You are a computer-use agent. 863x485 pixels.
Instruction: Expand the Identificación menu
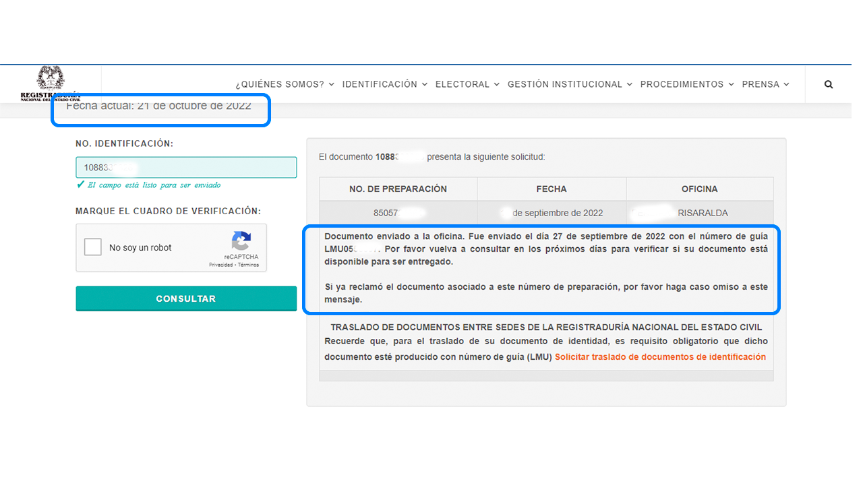[x=384, y=84]
